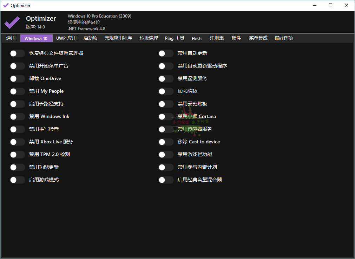
Task: Open the UWP 应用 tab
Action: 66,38
